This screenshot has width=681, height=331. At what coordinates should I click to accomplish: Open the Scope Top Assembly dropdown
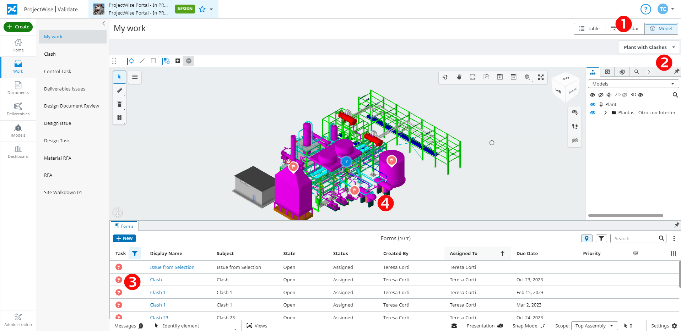594,326
